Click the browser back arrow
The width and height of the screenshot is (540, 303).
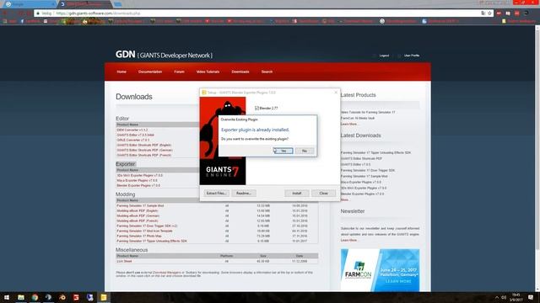[5, 13]
